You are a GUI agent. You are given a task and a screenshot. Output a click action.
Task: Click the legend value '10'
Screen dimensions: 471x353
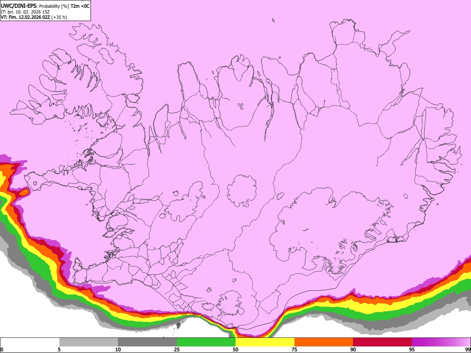click(x=118, y=350)
